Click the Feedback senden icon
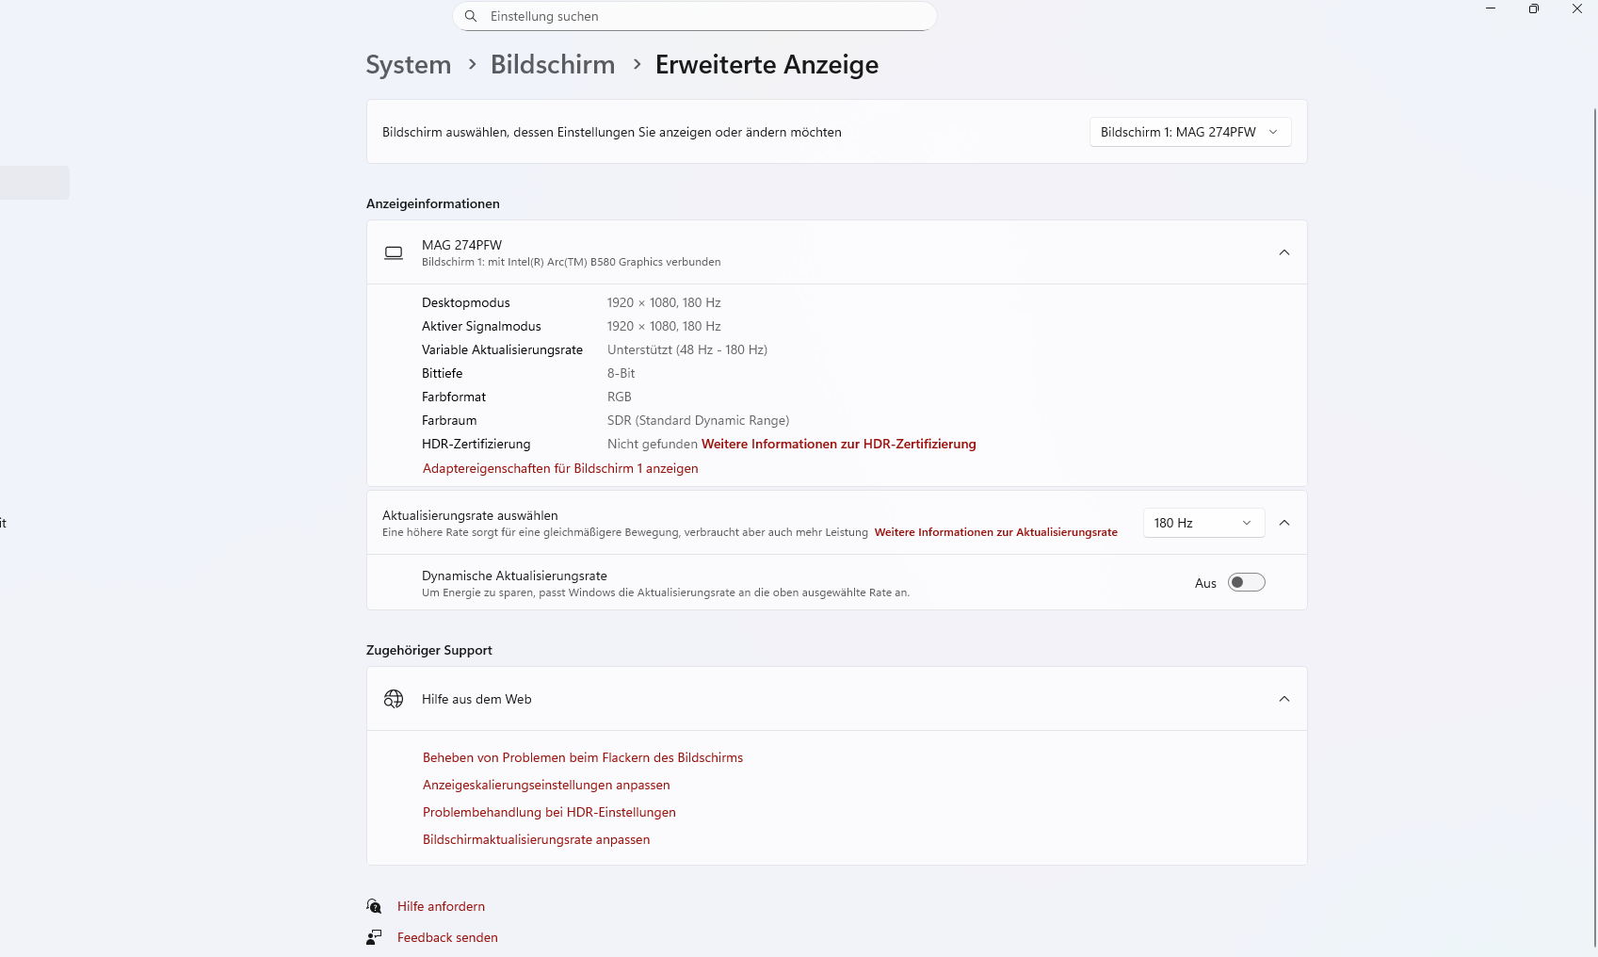The width and height of the screenshot is (1598, 957). 375,937
